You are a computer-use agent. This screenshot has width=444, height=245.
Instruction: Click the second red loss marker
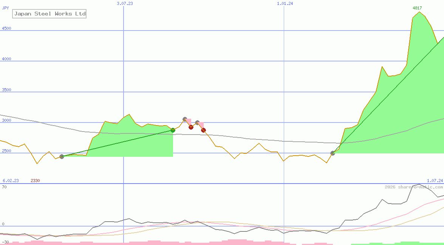pos(203,130)
